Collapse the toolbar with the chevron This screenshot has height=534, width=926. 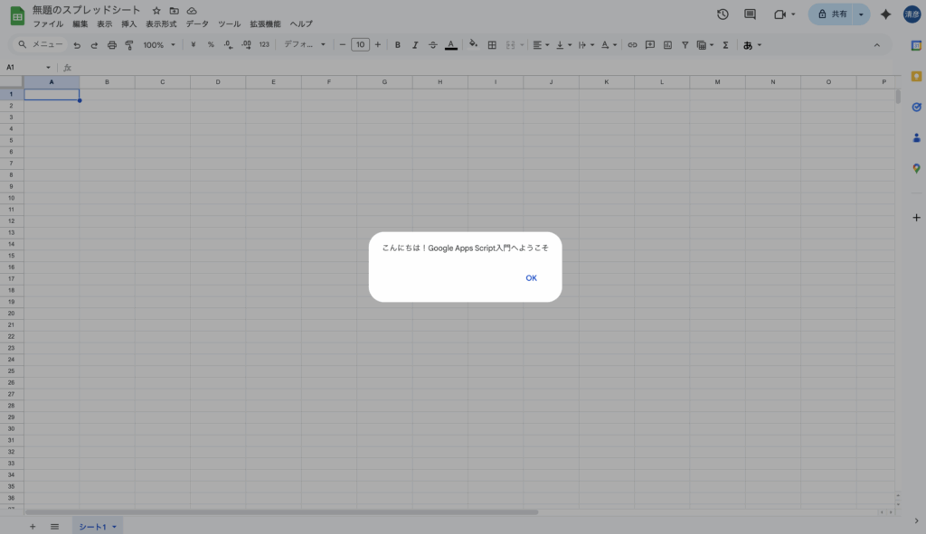click(x=877, y=45)
